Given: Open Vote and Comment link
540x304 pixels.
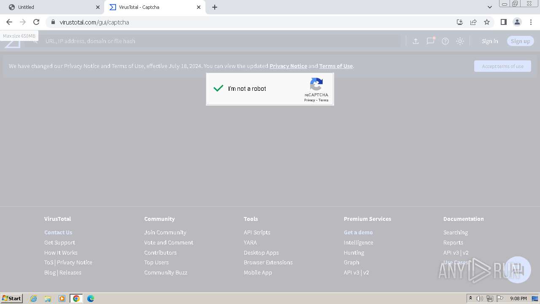Looking at the screenshot, I should click(x=169, y=242).
